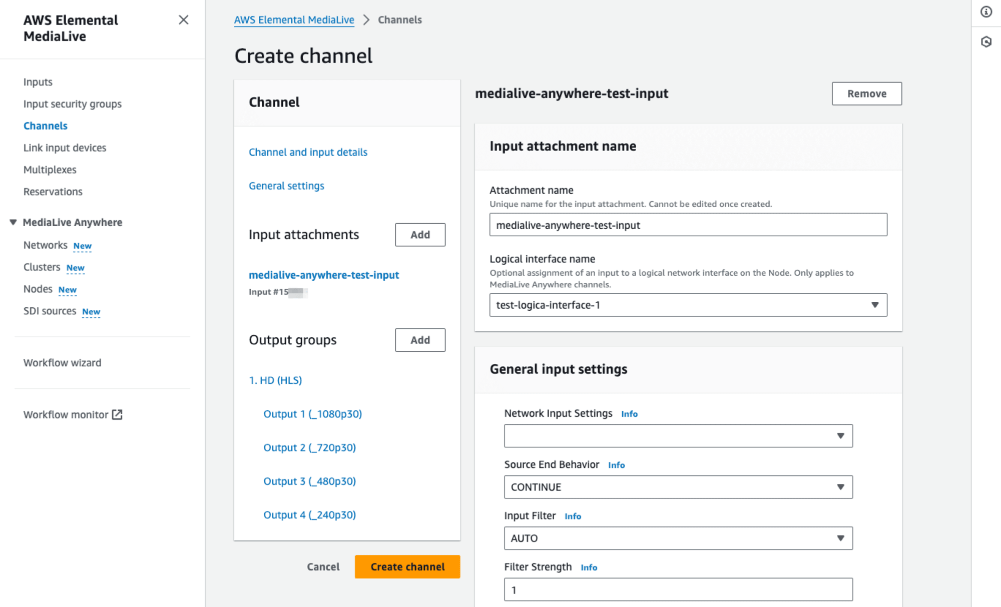Click the Workflow monitor external link icon
The image size is (1001, 607).
point(117,414)
